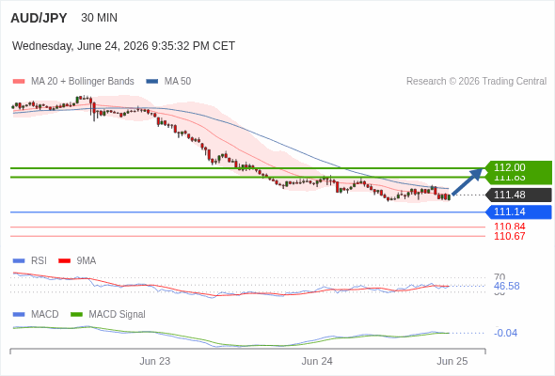
Task: Click the green 112.00 resistance price tag
Action: click(x=518, y=167)
